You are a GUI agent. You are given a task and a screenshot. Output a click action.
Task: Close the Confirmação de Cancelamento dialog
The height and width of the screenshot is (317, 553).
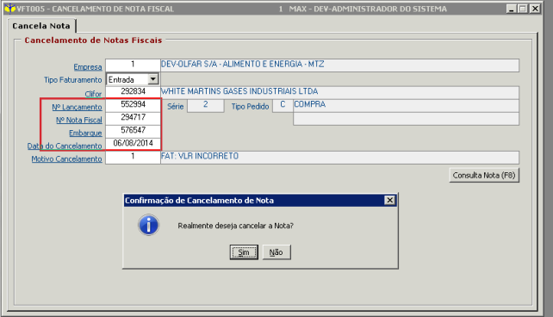tap(389, 201)
